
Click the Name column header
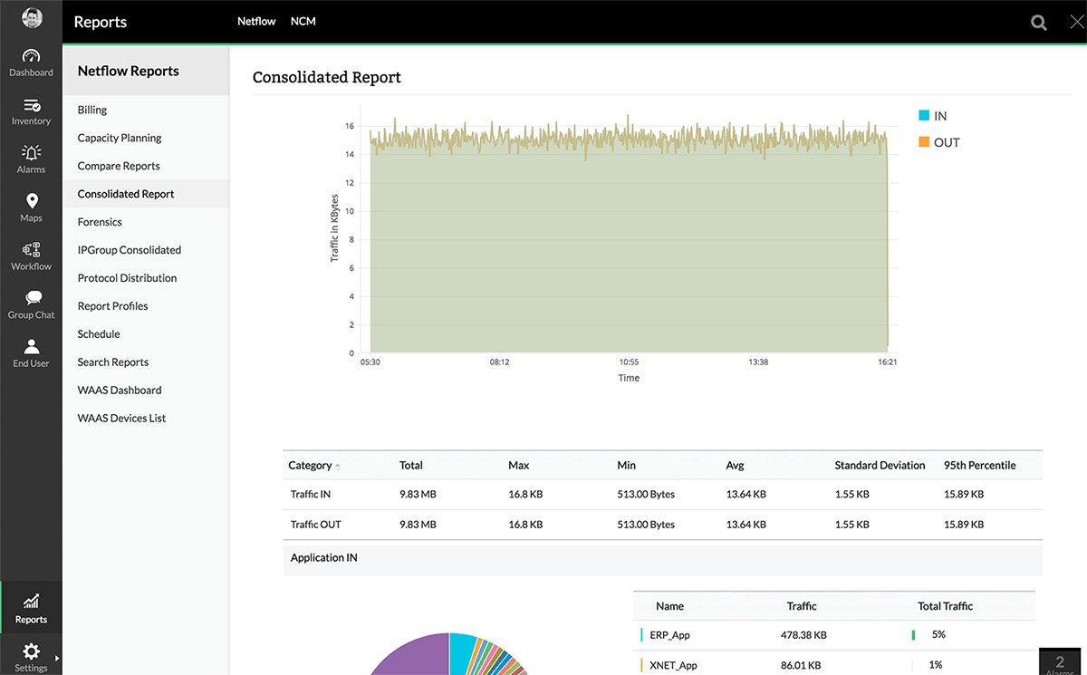click(x=669, y=606)
